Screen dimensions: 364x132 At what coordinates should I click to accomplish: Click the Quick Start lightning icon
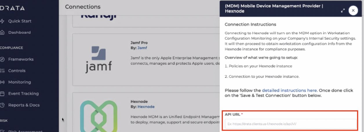coord(2,21)
